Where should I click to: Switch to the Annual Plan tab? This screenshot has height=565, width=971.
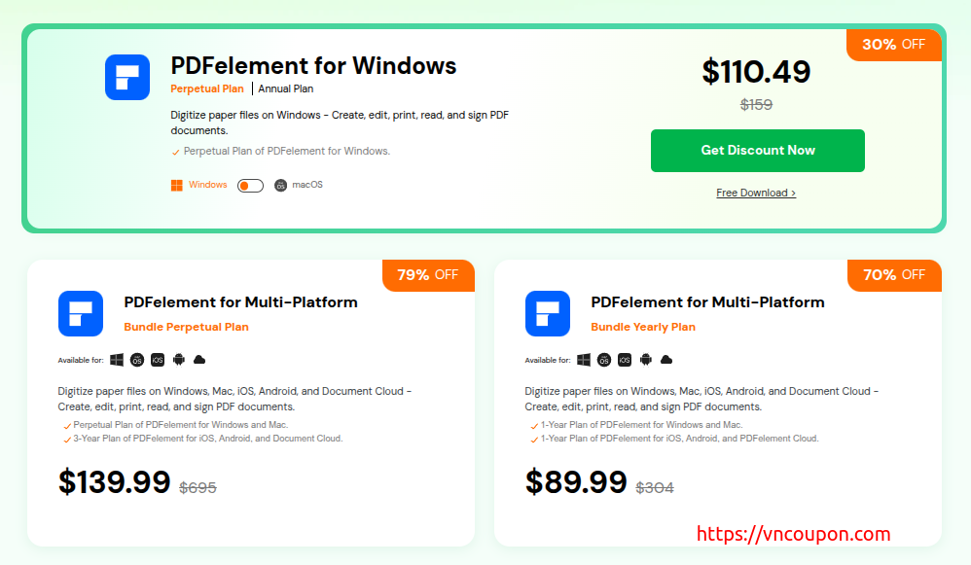click(286, 88)
